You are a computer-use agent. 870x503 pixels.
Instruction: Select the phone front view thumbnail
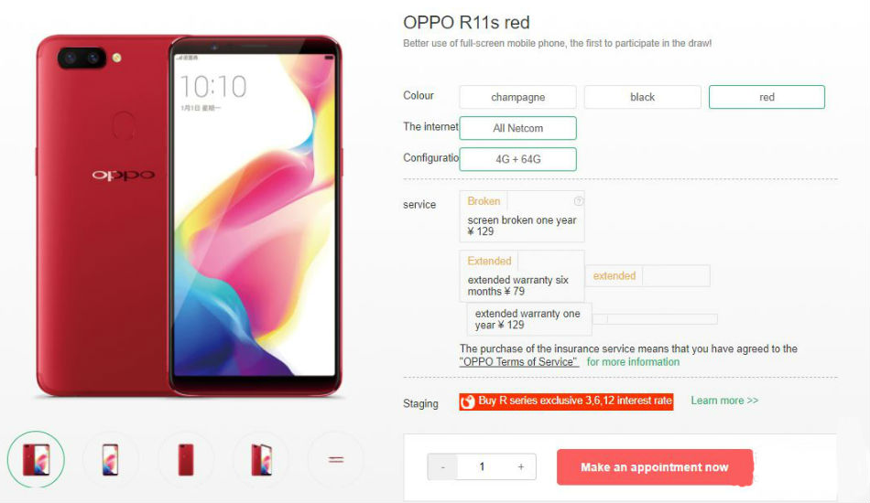(111, 459)
